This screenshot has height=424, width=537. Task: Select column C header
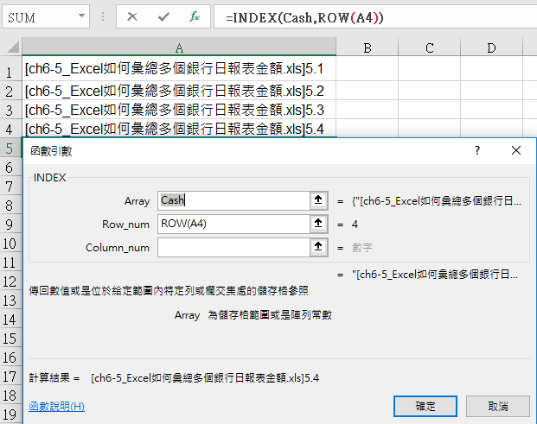(x=430, y=47)
